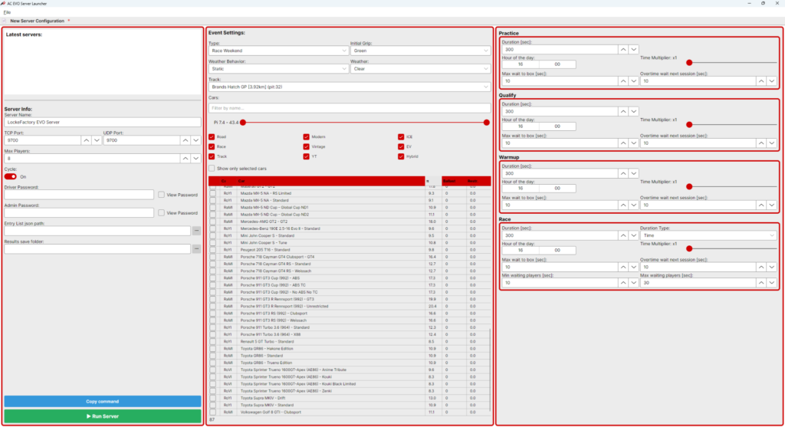
Task: Increase Practice Duration with the up arrow
Action: point(623,49)
